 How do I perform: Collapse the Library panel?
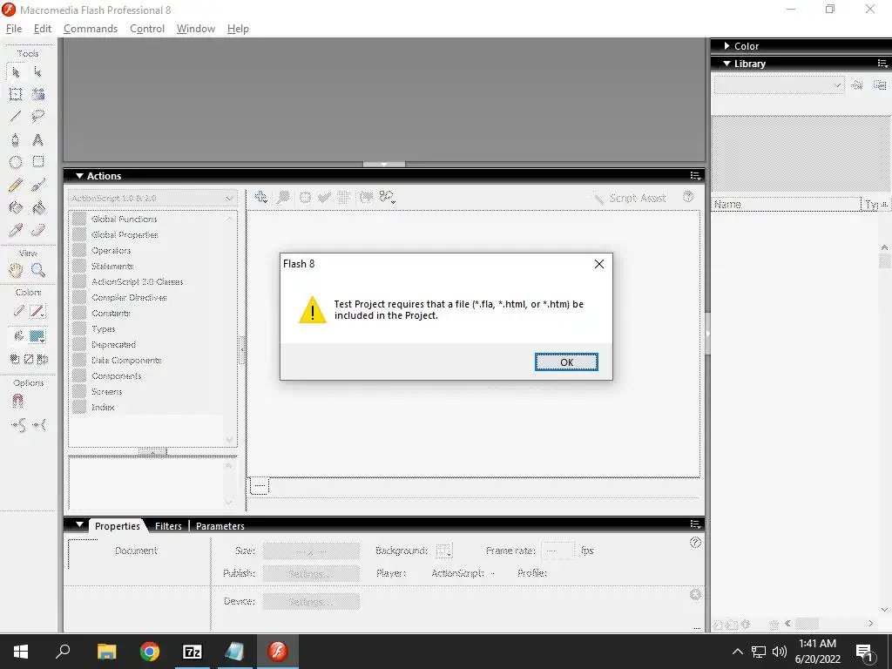click(x=726, y=63)
